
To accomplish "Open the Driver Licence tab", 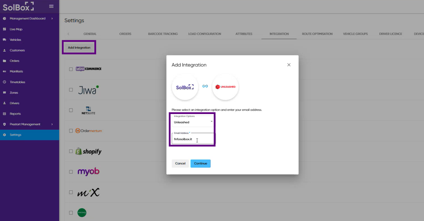I will (x=391, y=34).
